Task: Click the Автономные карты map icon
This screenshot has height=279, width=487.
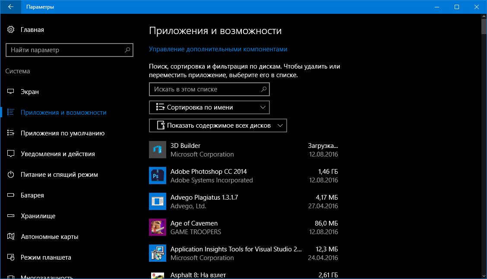Action: (x=11, y=236)
